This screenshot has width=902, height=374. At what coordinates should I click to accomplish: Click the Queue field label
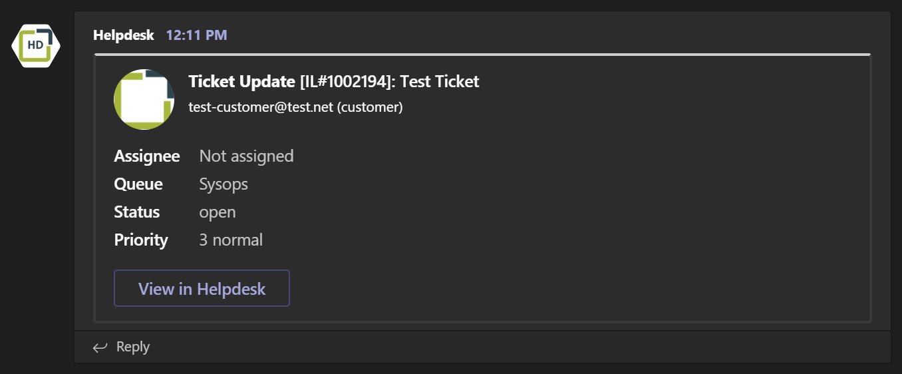138,184
